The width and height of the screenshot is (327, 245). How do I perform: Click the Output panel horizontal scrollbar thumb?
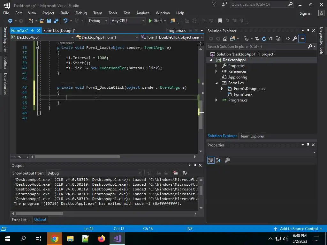point(39,213)
